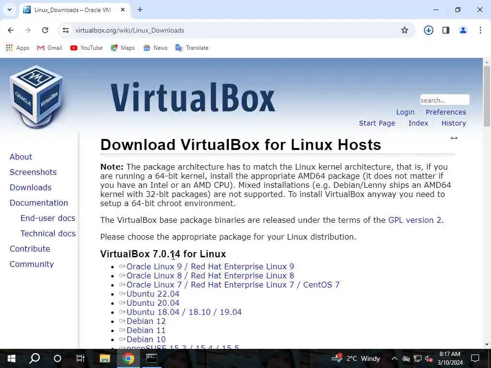491x368 pixels.
Task: Open weather widget 2°C Windy
Action: pos(356,358)
